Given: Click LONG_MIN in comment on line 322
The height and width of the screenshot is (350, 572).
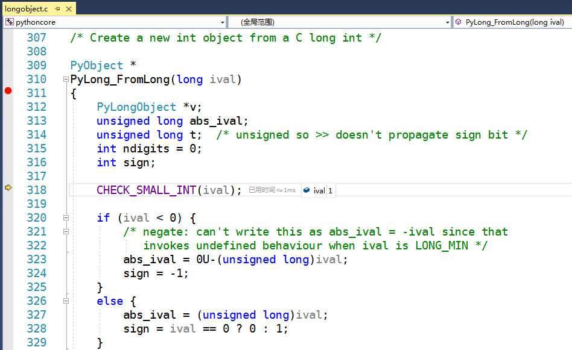Looking at the screenshot, I should 442,246.
